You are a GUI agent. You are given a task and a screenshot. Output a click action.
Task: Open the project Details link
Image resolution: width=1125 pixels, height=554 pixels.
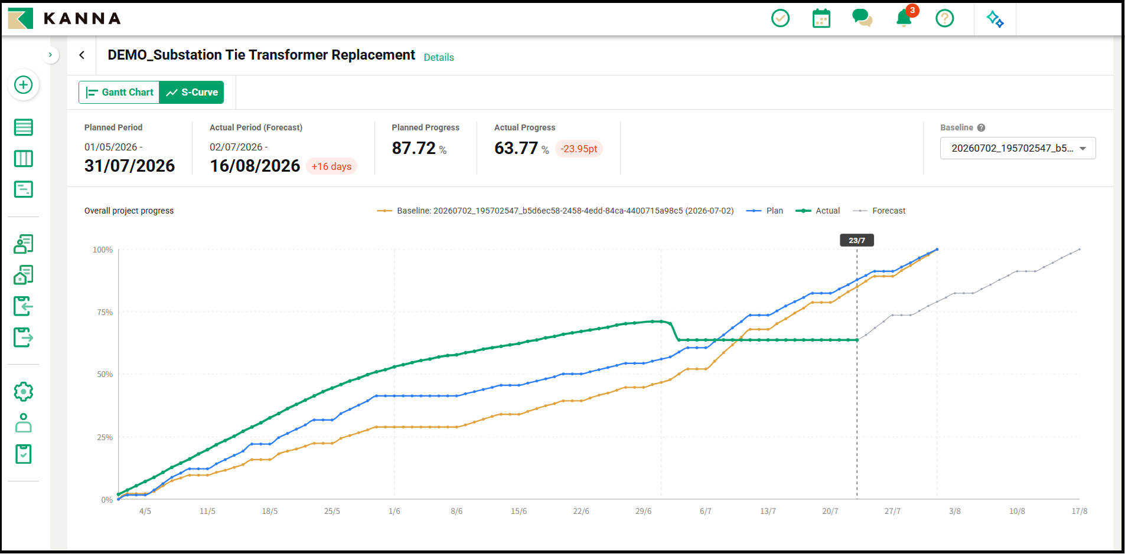tap(439, 57)
